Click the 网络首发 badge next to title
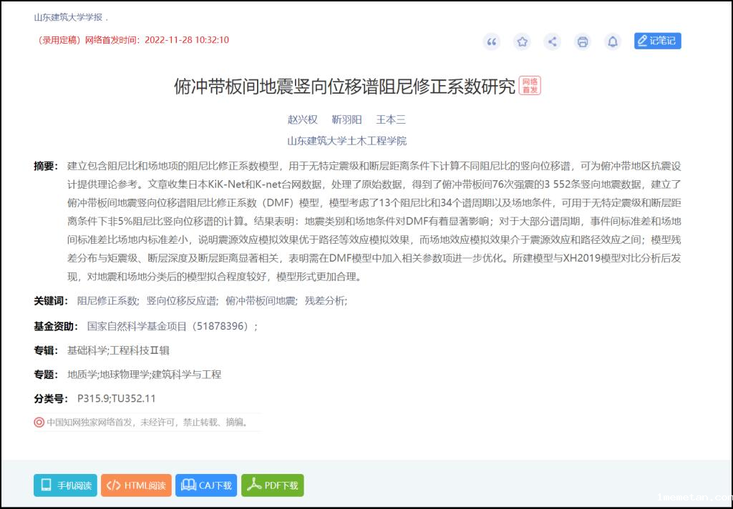This screenshot has height=509, width=733. pos(530,86)
